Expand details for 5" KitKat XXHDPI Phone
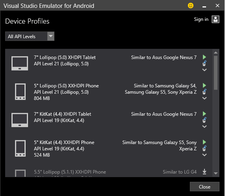Image resolution: width=225 pixels, height=196 pixels. 204,155
